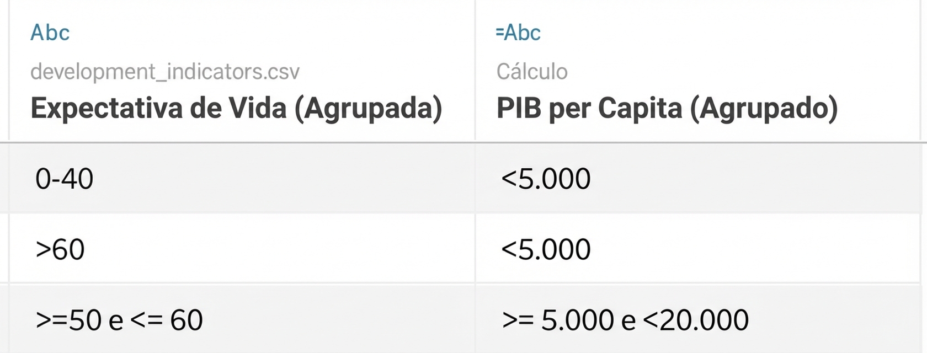Select the 0-40 cell
Screen dimensions: 927x353
[x=64, y=179]
